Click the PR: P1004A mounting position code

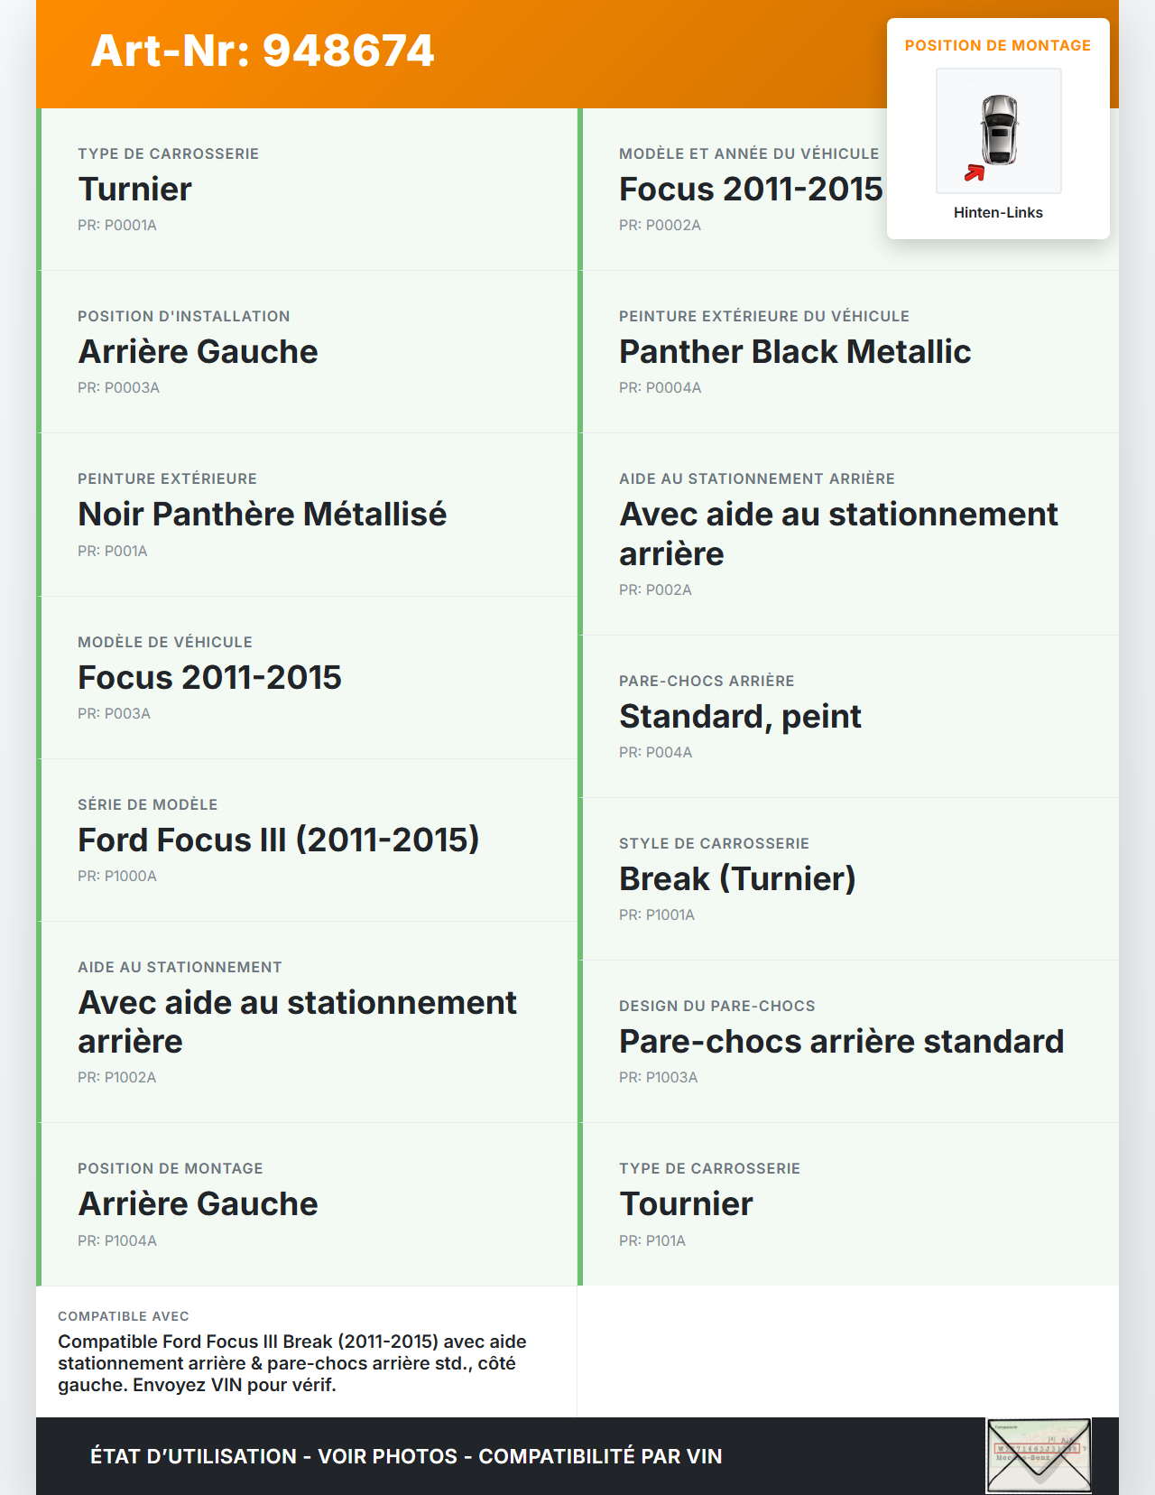[117, 1240]
